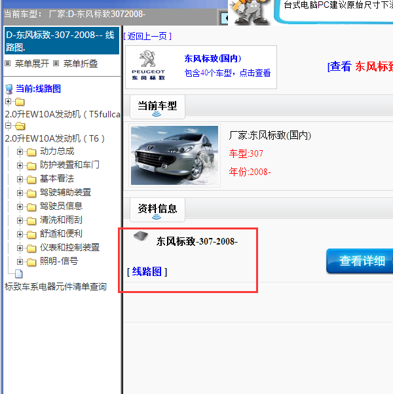Click the 动力总成 folder icon
Image resolution: width=393 pixels, height=394 pixels.
click(31, 152)
